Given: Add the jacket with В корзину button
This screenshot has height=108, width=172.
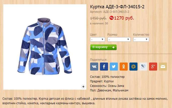Looking at the screenshot, I should tap(103, 47).
